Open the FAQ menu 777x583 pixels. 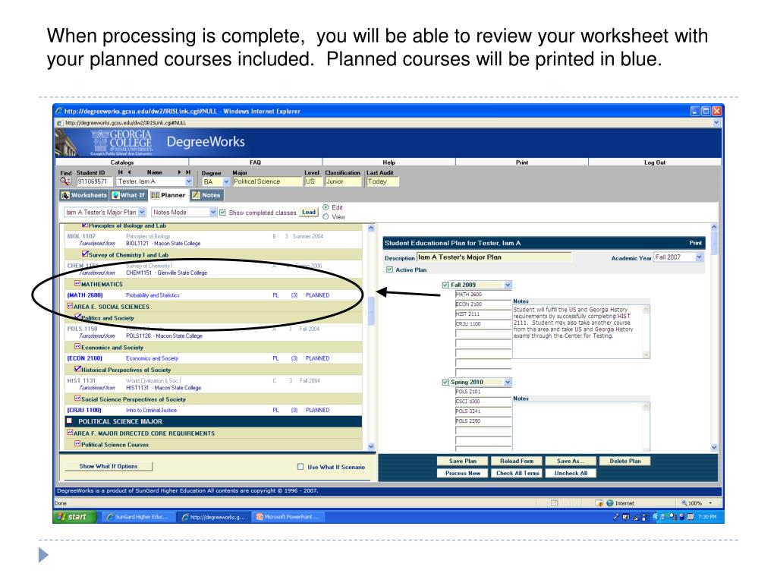tap(255, 162)
